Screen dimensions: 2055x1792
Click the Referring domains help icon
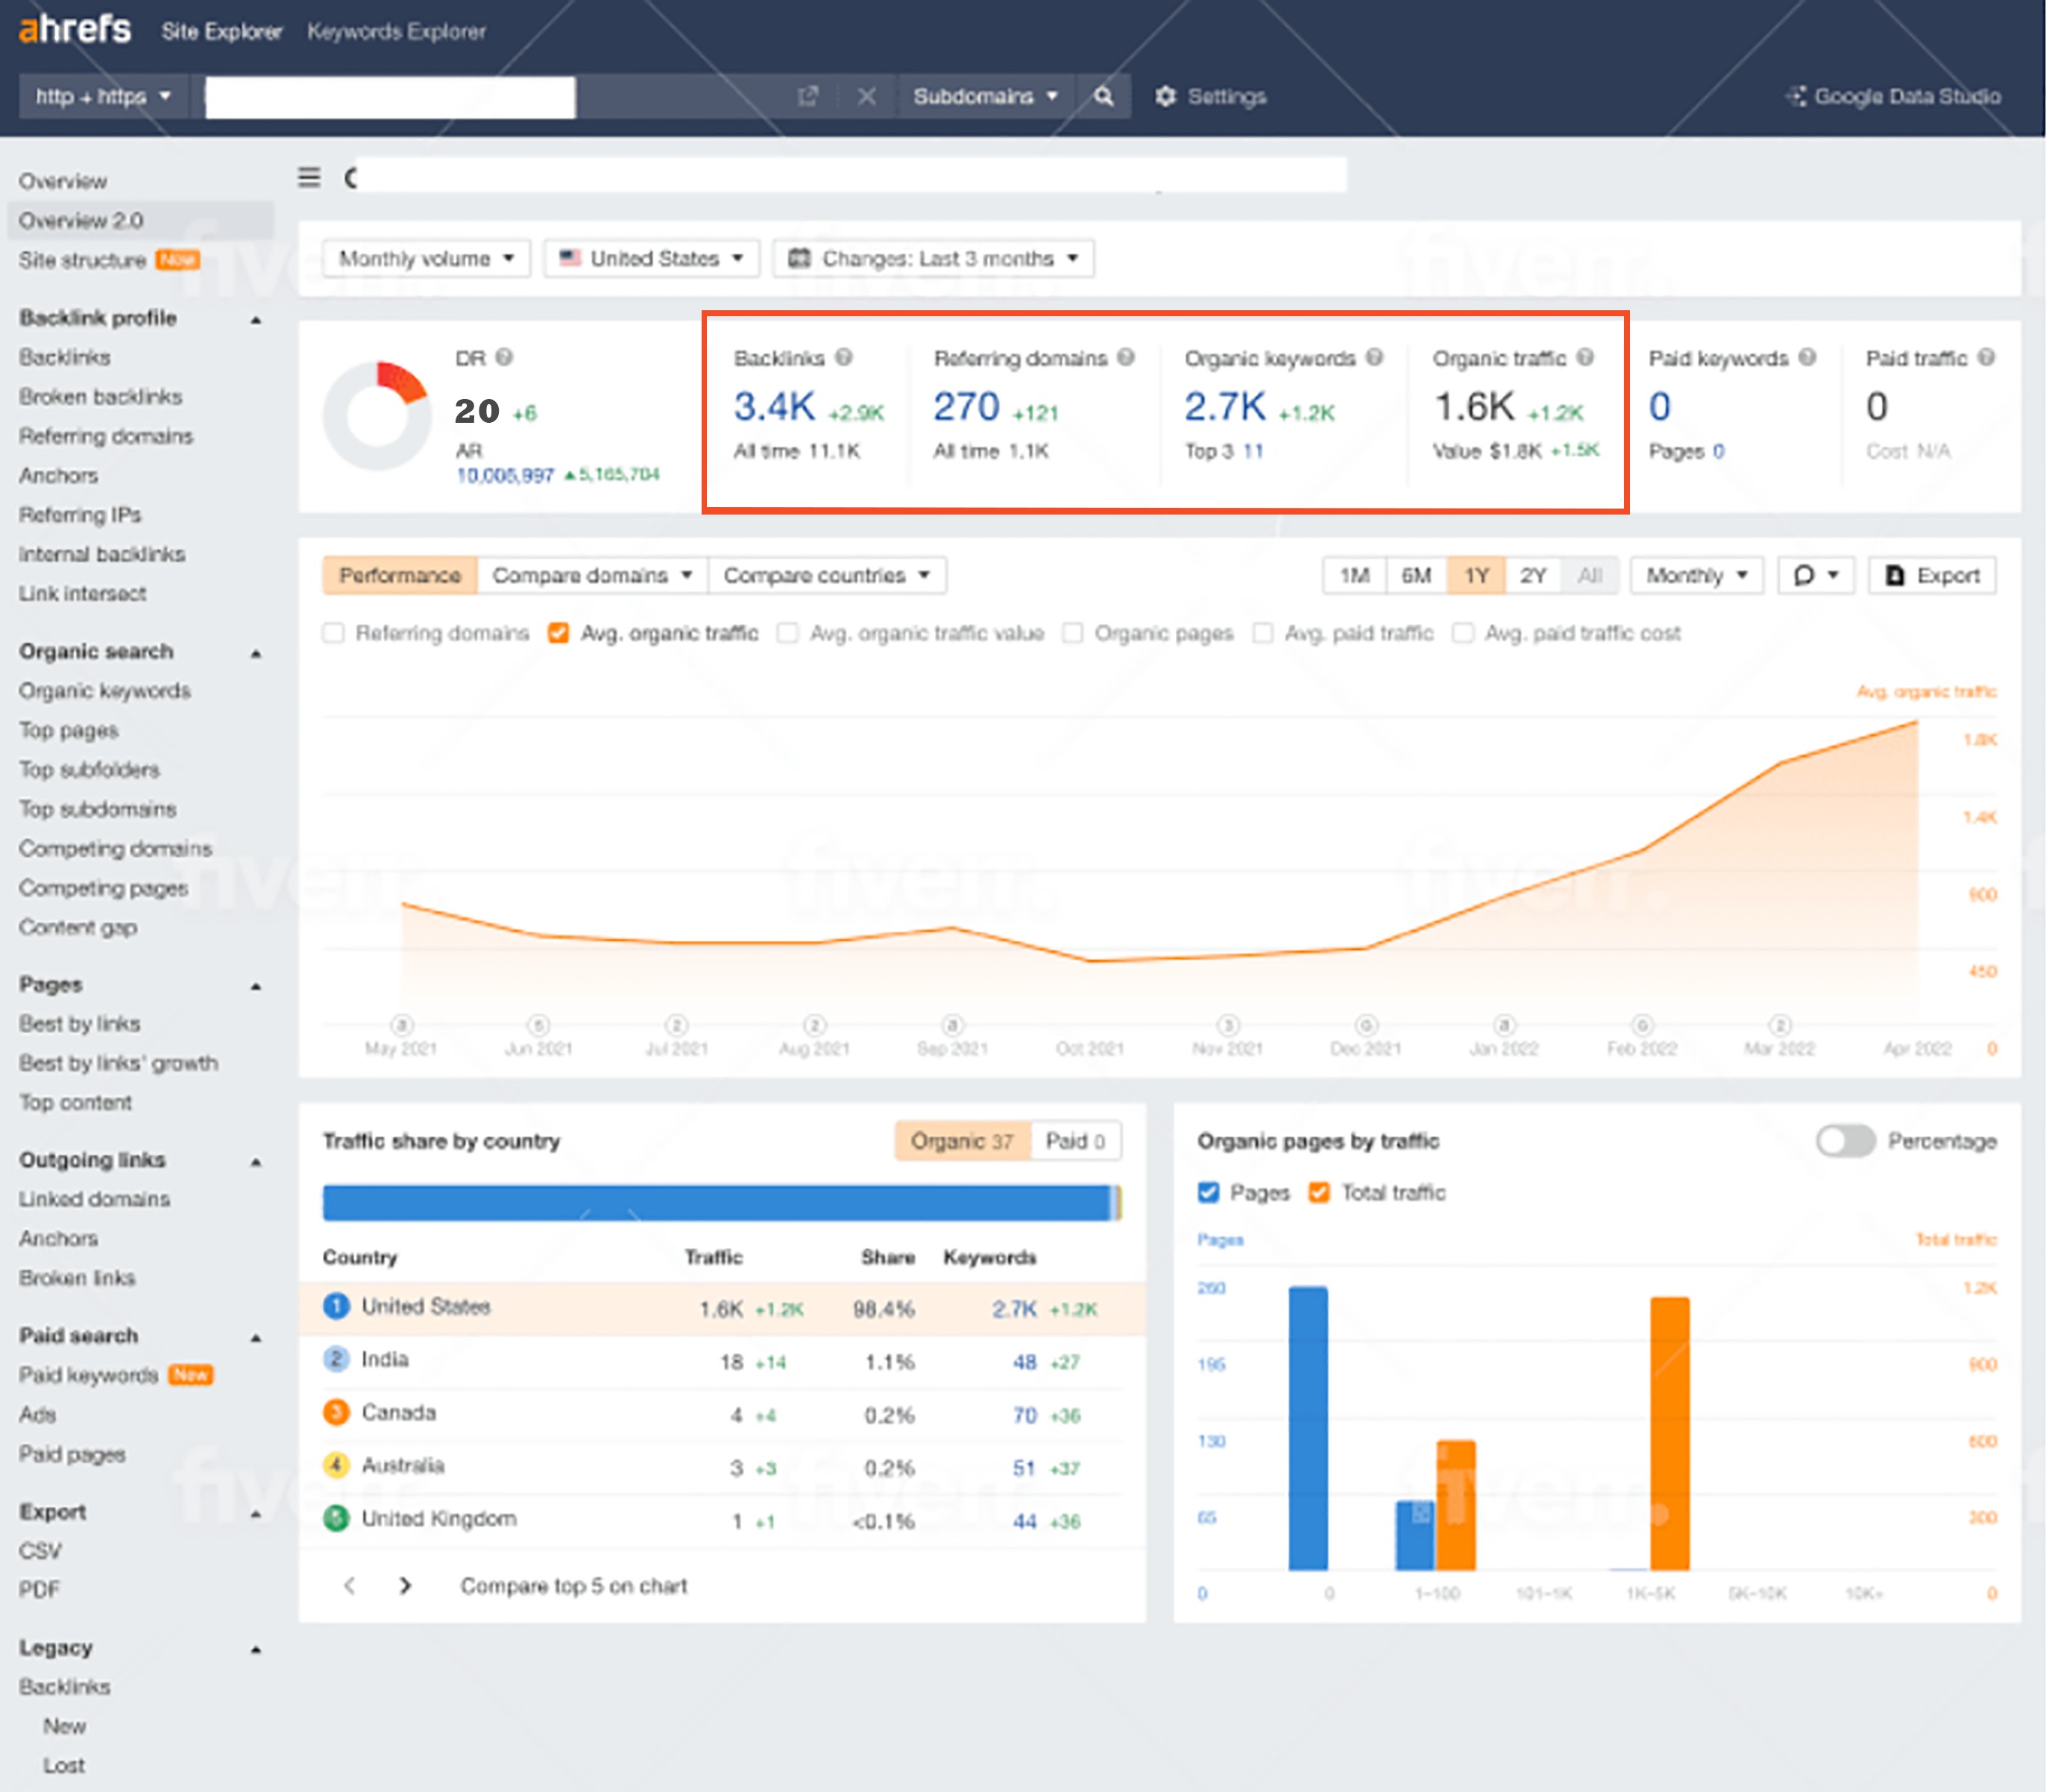1126,357
